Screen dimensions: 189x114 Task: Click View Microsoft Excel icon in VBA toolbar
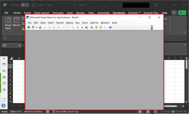pos(29,27)
